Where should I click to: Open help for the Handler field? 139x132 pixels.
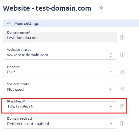pyautogui.click(x=122, y=72)
